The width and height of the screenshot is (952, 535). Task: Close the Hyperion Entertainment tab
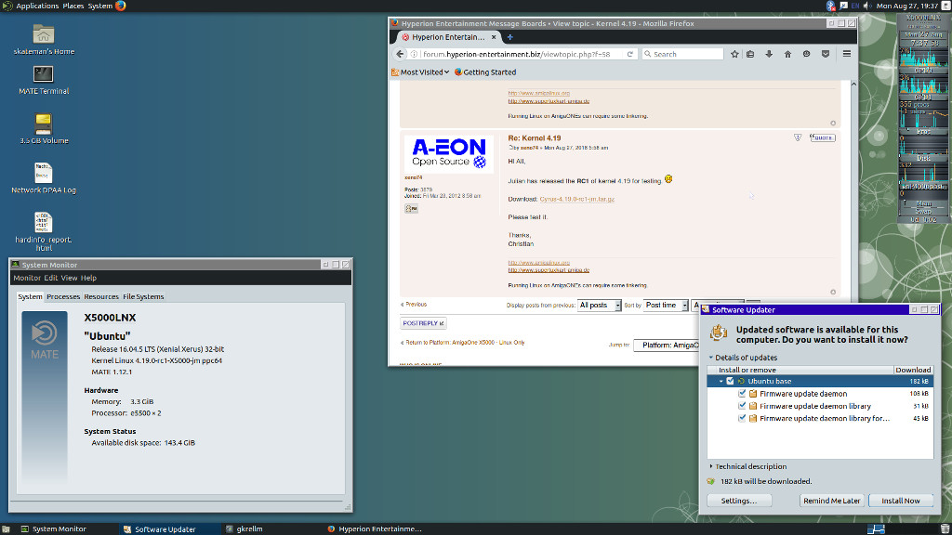494,37
